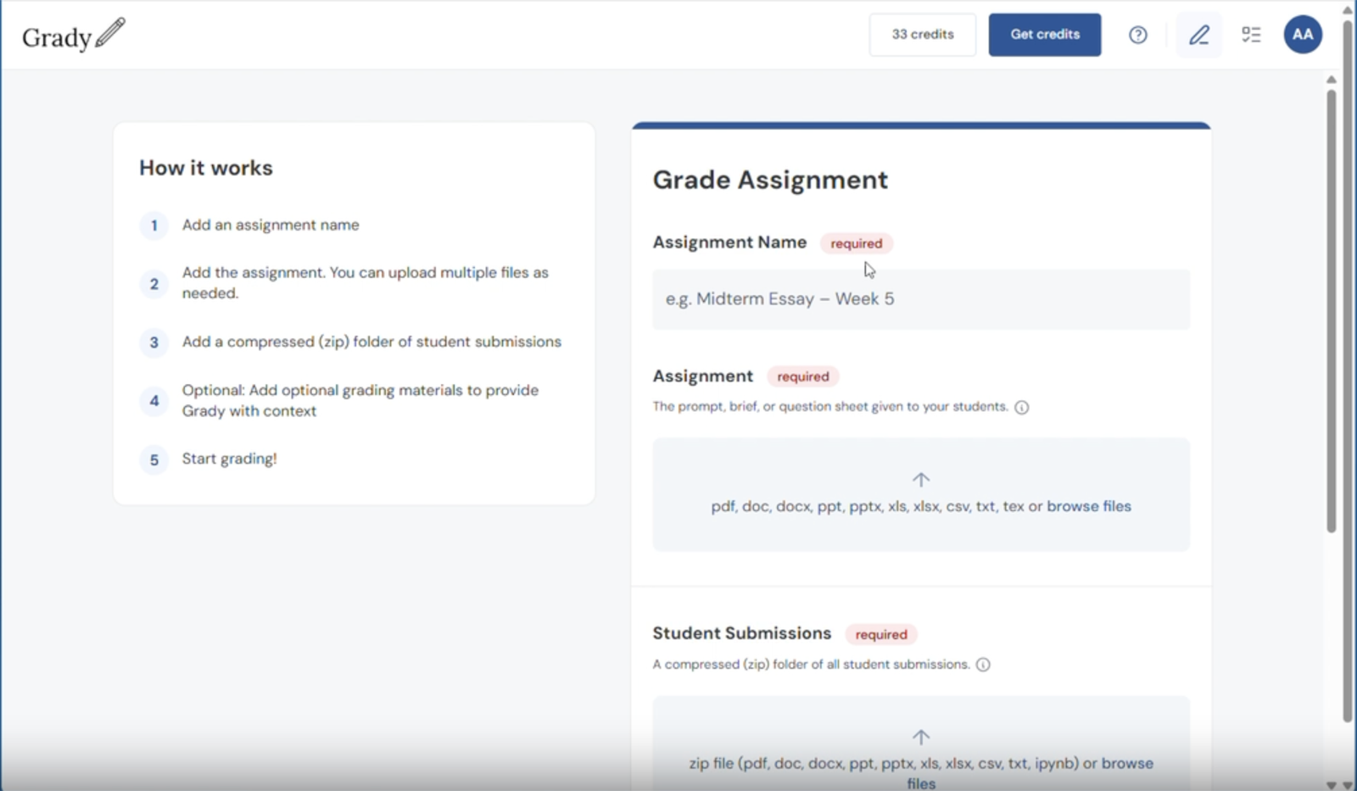Screen dimensions: 1357x791
Task: Click the inner page scrollbar thumb
Action: [x=1332, y=309]
